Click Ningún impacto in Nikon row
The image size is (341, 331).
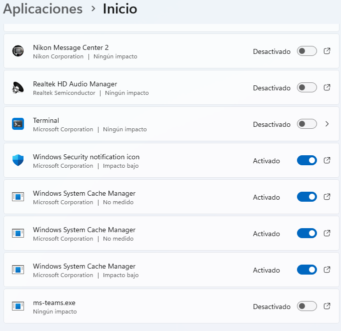tap(115, 56)
